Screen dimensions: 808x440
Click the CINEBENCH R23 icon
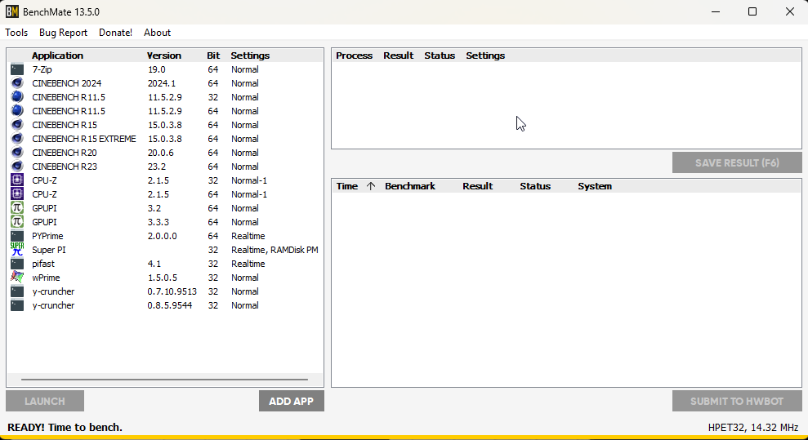click(x=17, y=167)
